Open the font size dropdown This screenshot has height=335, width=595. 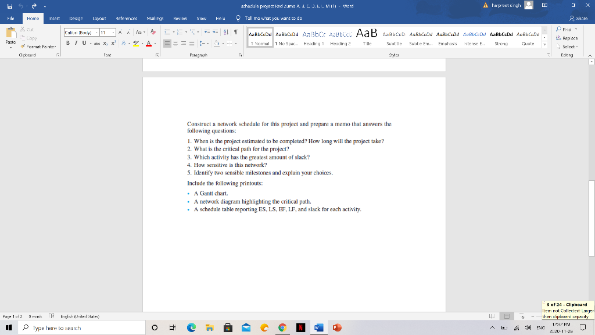(x=114, y=31)
